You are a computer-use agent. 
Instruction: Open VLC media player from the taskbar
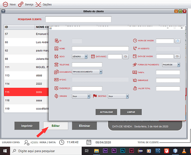pos(184,151)
